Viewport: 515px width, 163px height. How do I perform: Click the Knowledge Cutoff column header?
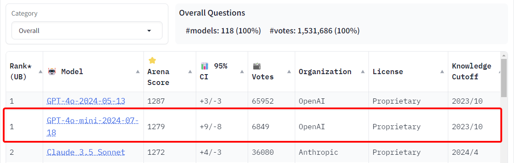(472, 72)
